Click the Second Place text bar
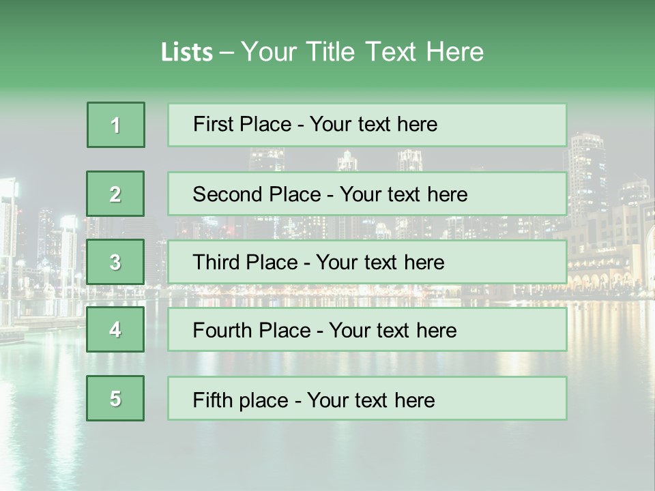This screenshot has width=655, height=491. point(367,194)
